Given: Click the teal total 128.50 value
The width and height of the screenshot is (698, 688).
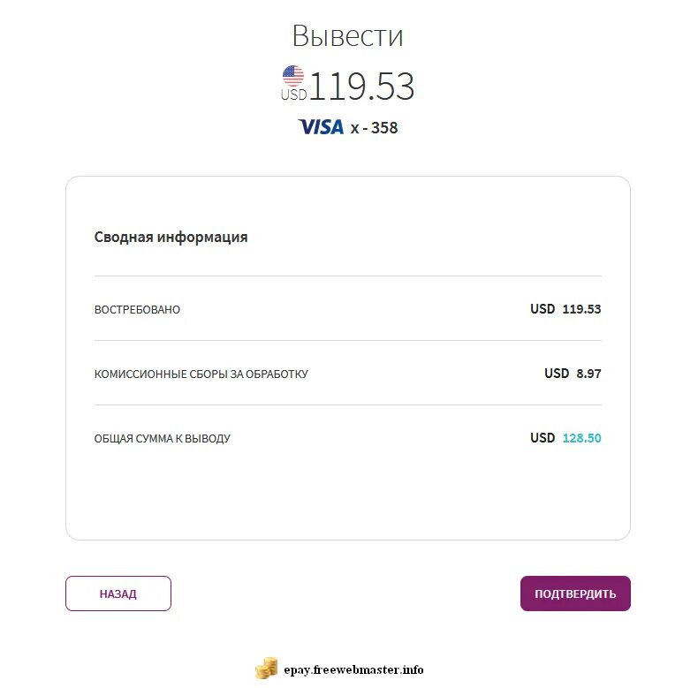Looking at the screenshot, I should pyautogui.click(x=581, y=438).
